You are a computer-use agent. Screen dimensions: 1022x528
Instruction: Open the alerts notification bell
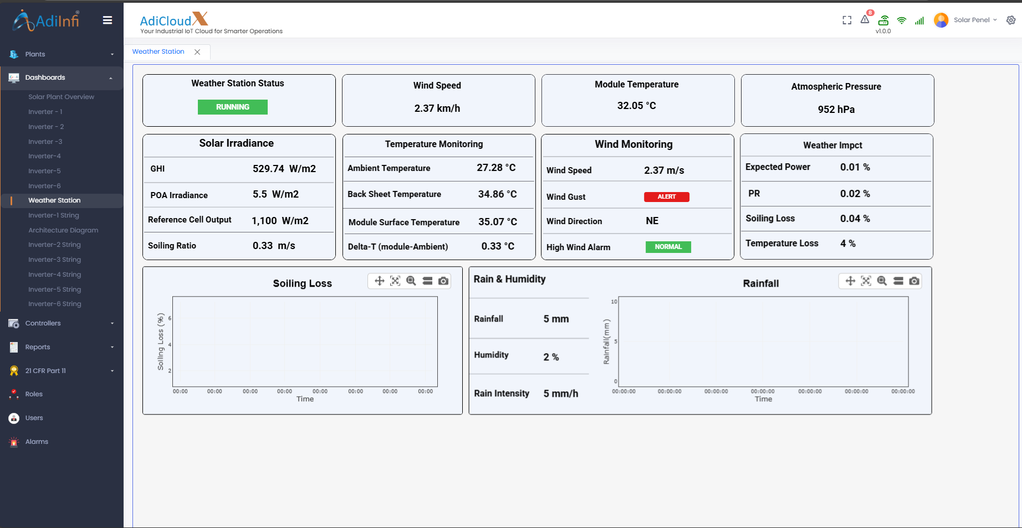[x=865, y=19]
